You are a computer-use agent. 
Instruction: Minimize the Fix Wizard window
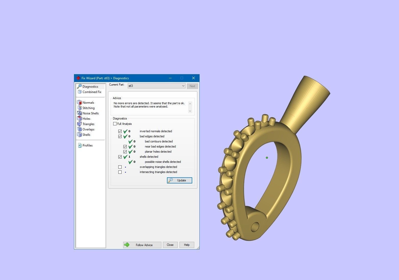coord(170,78)
